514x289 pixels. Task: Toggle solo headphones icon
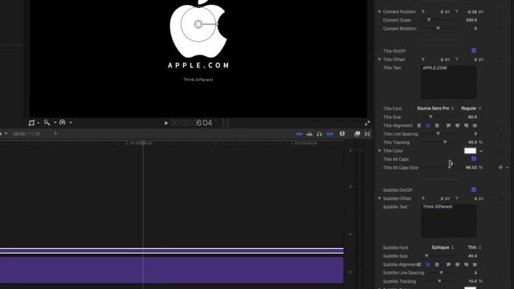[x=320, y=134]
